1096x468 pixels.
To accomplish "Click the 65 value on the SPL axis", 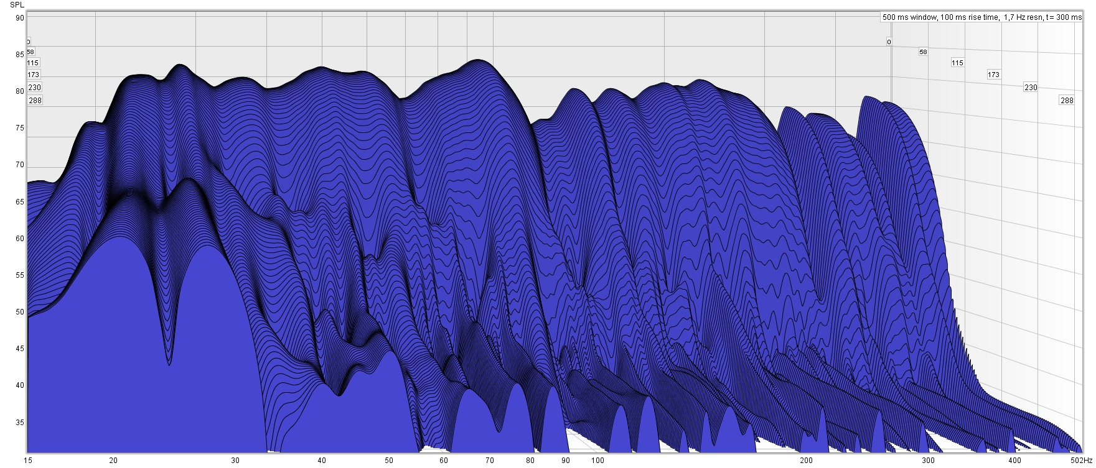I will (x=20, y=202).
